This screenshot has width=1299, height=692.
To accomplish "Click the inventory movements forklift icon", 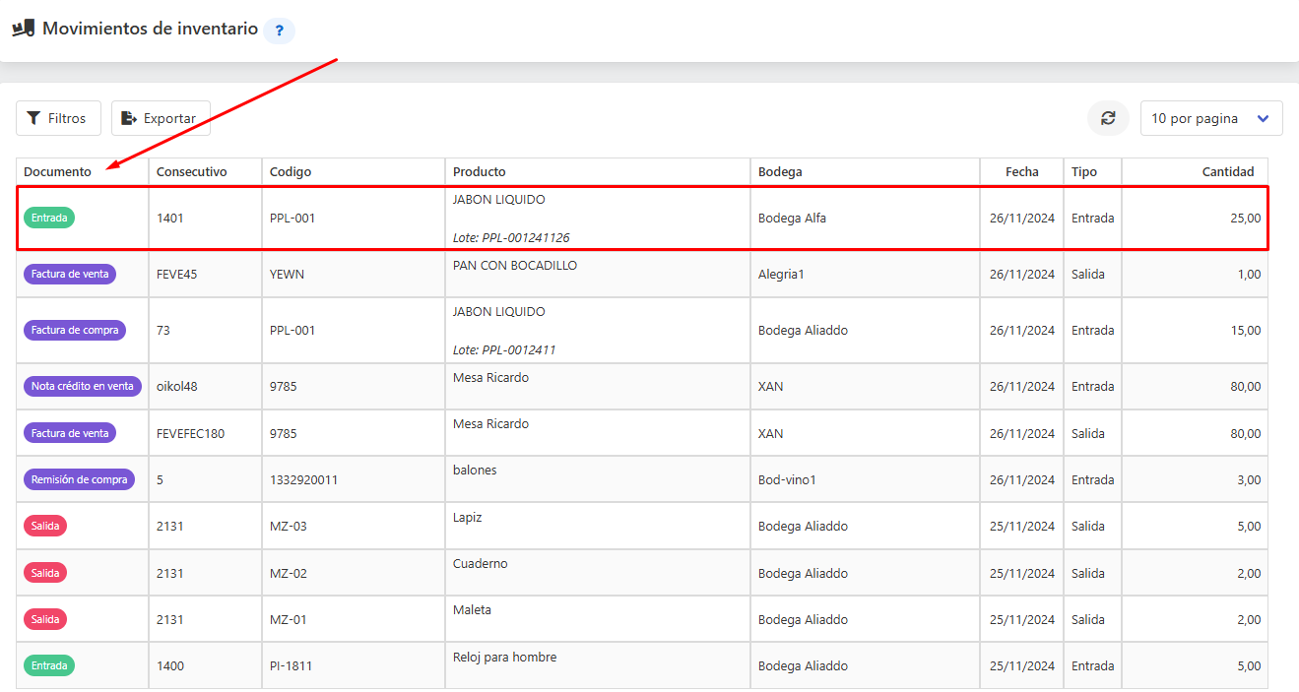I will (x=24, y=29).
